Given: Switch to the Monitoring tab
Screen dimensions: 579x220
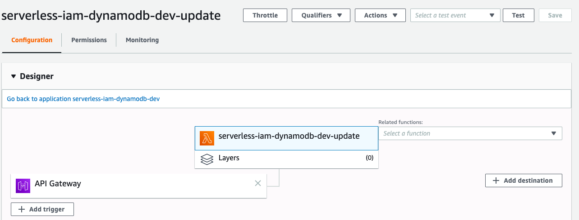Looking at the screenshot, I should pos(142,40).
